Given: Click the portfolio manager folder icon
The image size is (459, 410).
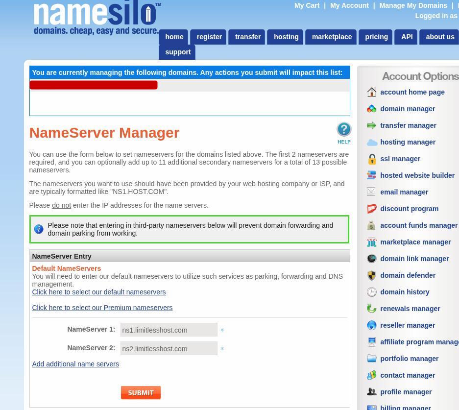Looking at the screenshot, I should click(371, 359).
